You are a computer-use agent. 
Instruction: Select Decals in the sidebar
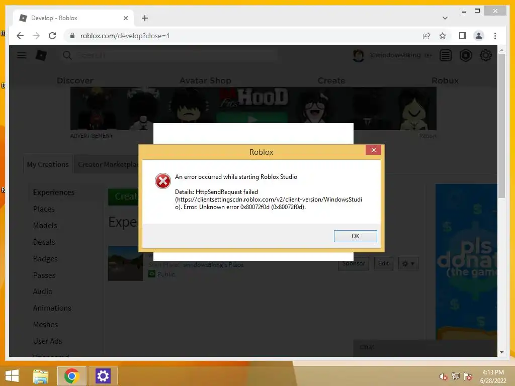(44, 242)
